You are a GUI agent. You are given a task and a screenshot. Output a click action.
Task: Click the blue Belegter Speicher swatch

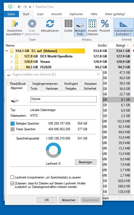(13, 123)
